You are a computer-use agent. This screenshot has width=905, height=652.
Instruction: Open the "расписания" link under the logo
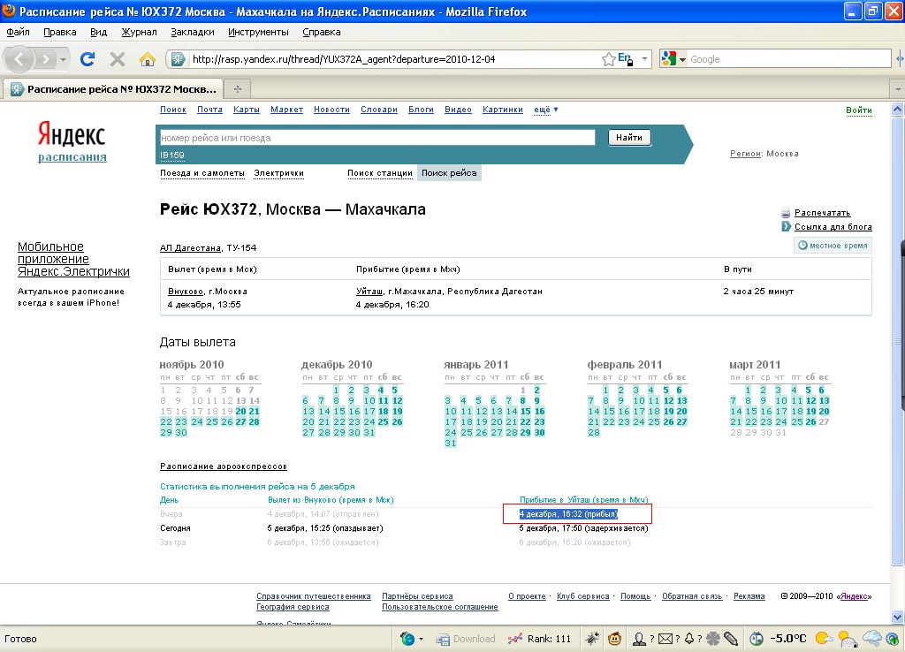(72, 157)
